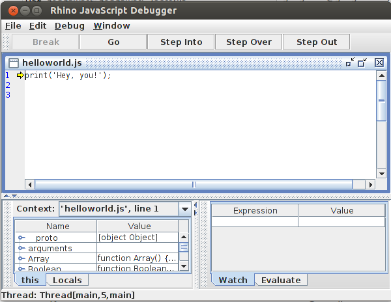Click the [object Object] value cell
This screenshot has width=391, height=302.
[x=138, y=238]
